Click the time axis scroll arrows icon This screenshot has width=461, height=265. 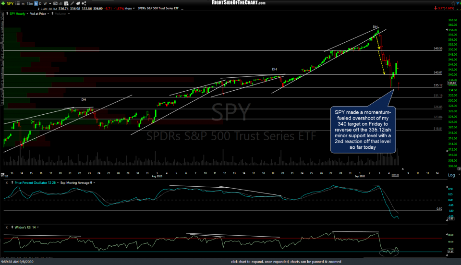coord(2,174)
